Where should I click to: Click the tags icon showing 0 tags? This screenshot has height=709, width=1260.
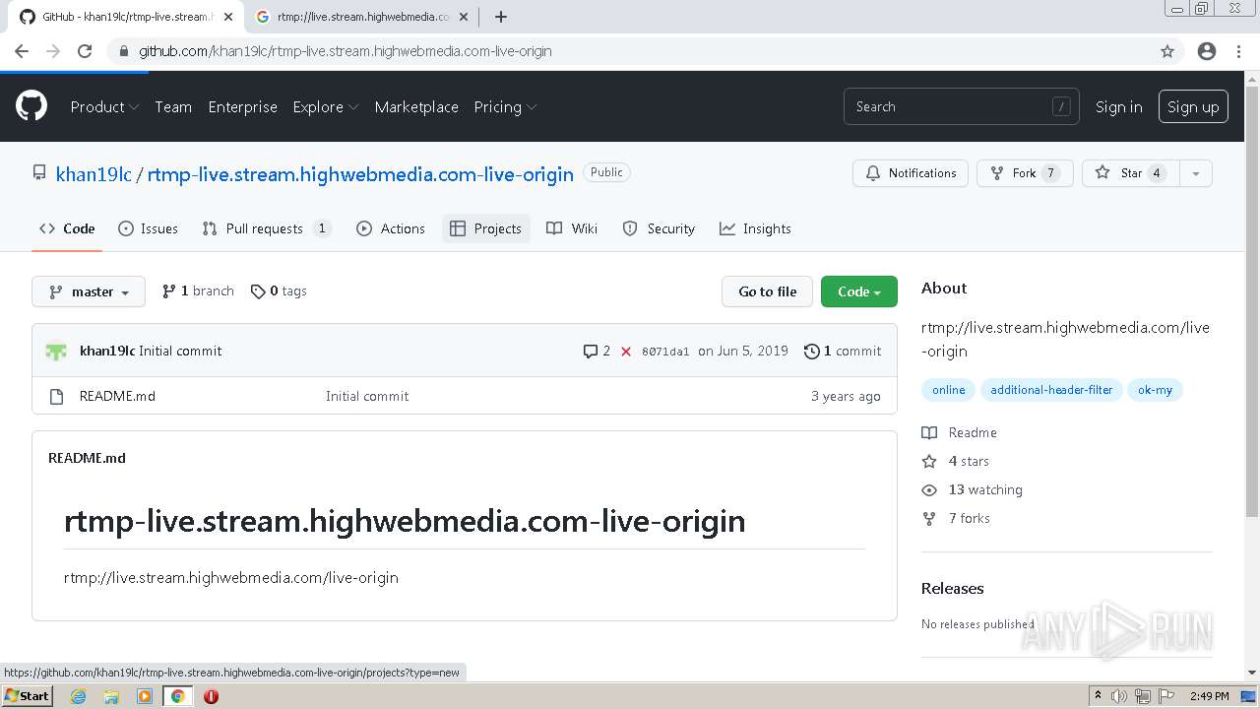(x=258, y=291)
